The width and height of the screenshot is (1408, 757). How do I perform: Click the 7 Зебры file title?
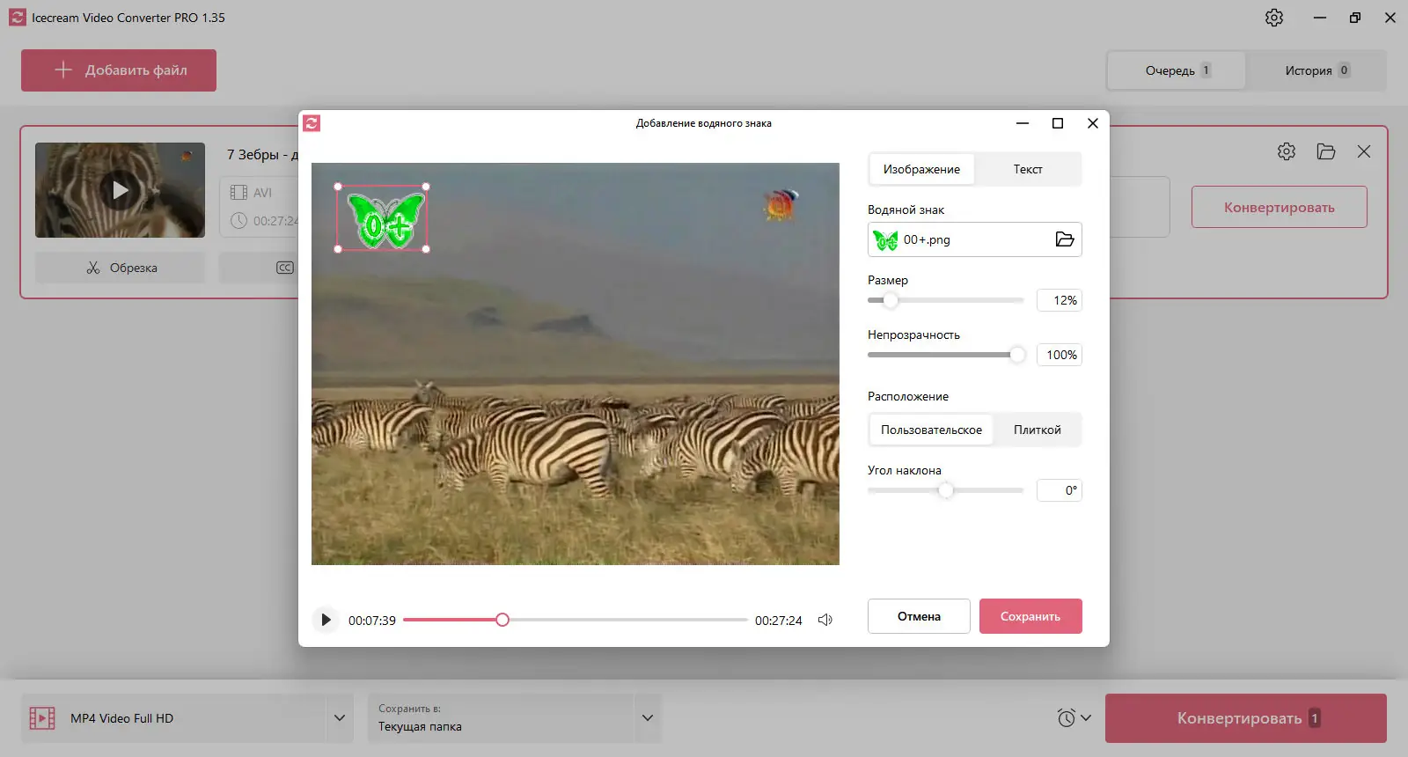tap(262, 155)
